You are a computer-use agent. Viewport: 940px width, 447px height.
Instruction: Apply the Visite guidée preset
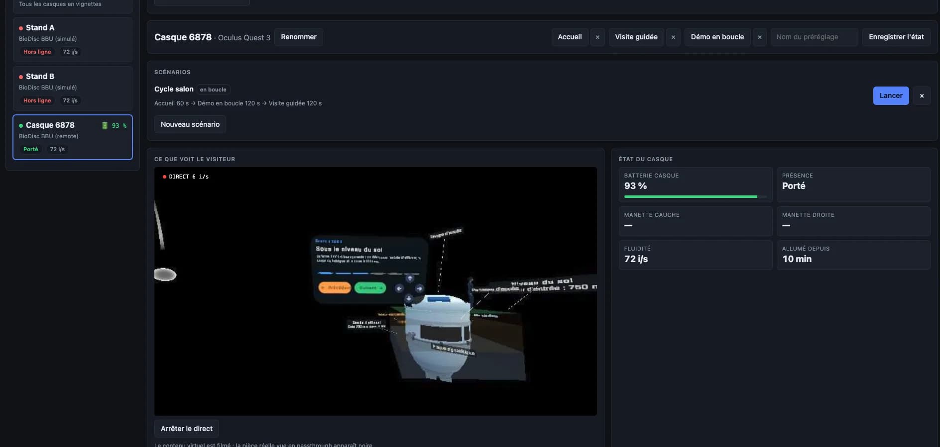[636, 37]
